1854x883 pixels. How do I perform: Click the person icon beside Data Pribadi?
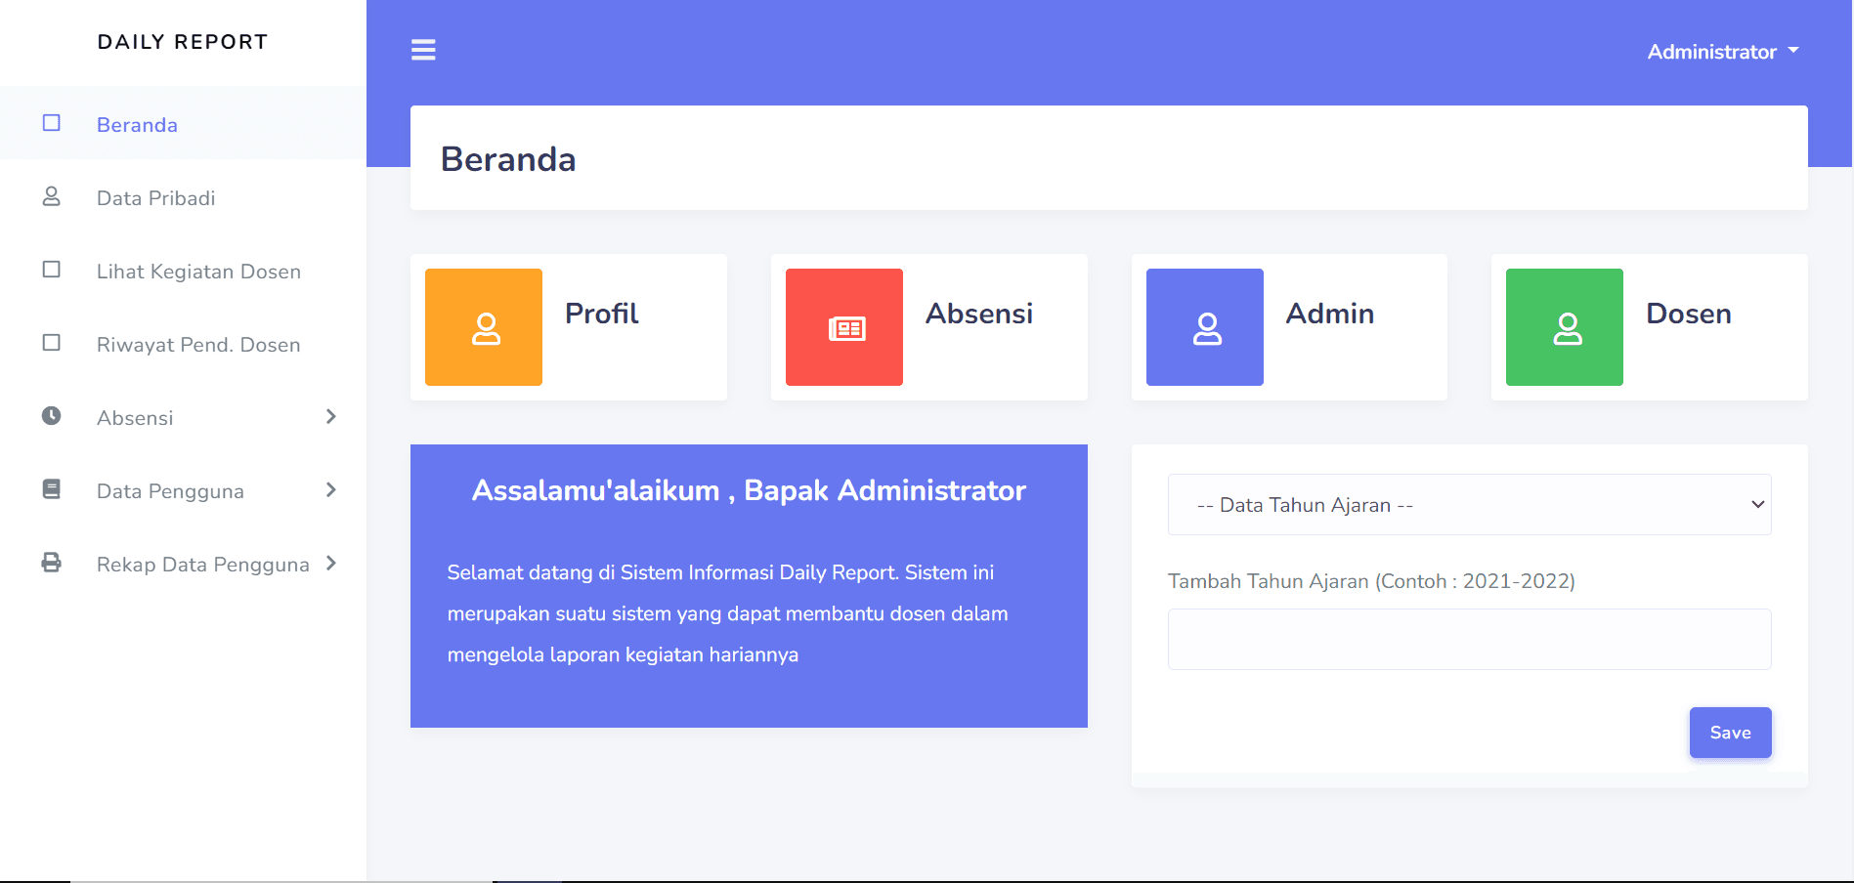(52, 197)
